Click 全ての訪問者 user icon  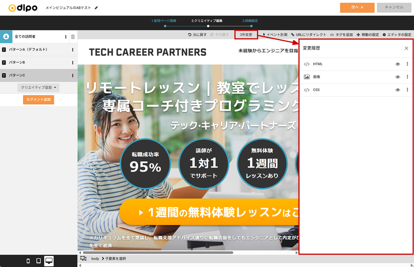pyautogui.click(x=6, y=36)
